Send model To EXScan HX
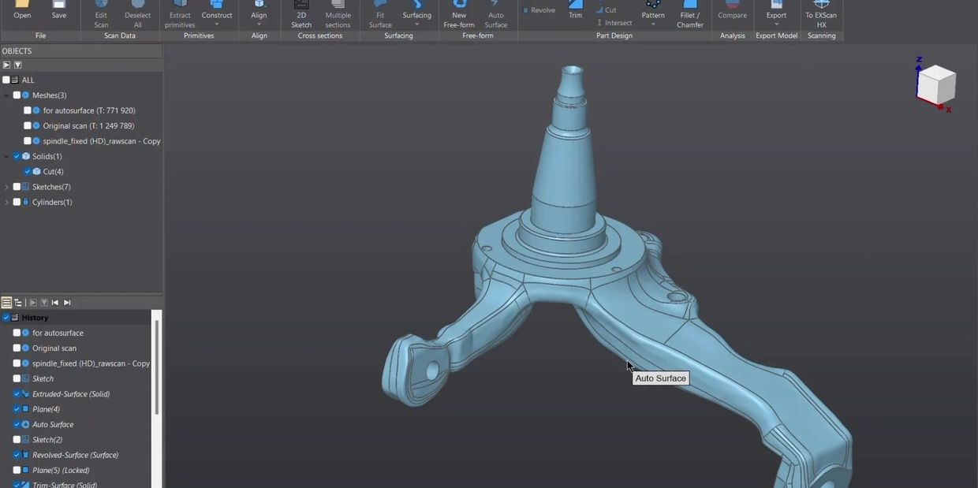Screen dimensions: 978x488 [x=821, y=14]
